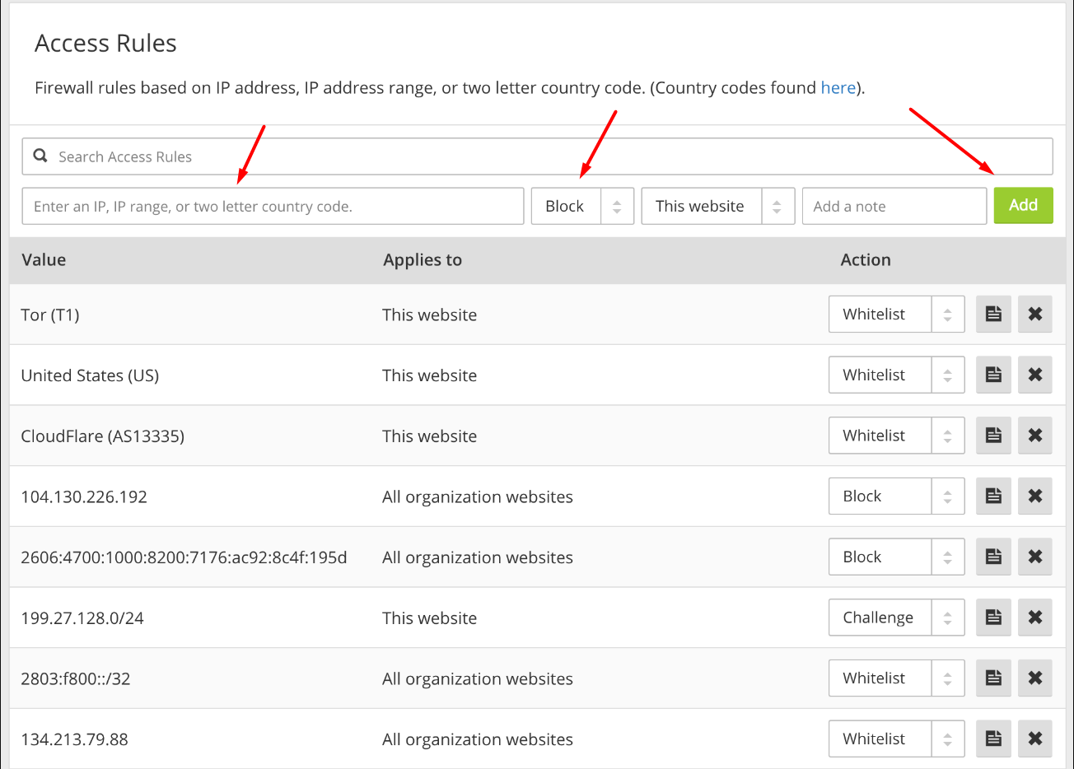
Task: Focus the Search Access Rules field
Action: pos(537,156)
